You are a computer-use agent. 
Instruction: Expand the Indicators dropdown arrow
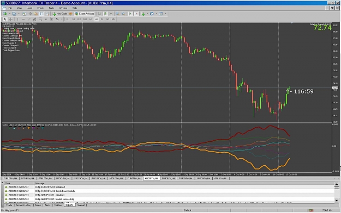click(x=147, y=14)
